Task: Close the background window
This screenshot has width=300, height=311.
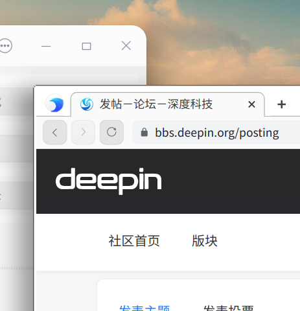Action: pos(126,46)
